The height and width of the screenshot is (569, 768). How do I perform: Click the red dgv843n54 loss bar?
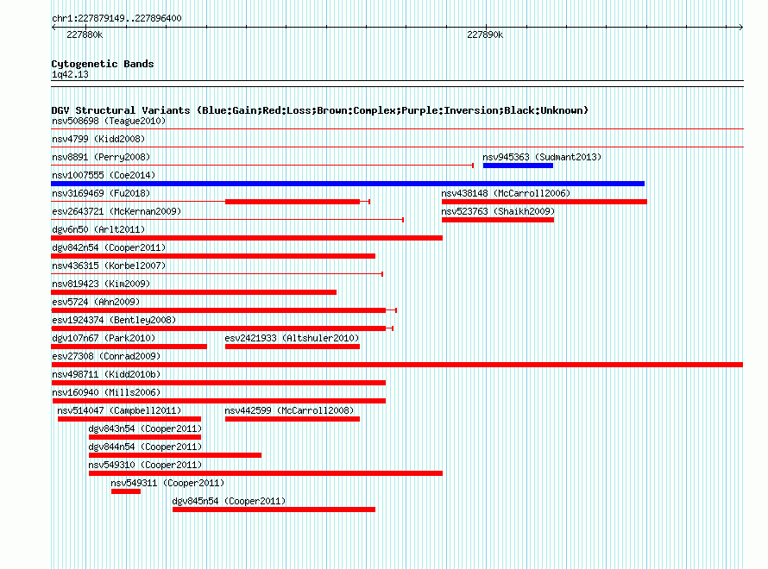pos(145,437)
